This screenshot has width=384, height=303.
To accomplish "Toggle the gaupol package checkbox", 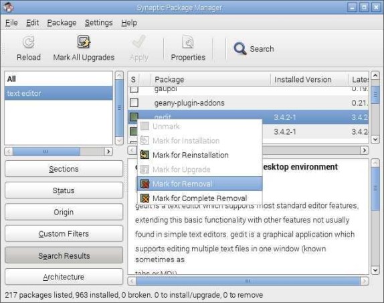I will [134, 89].
